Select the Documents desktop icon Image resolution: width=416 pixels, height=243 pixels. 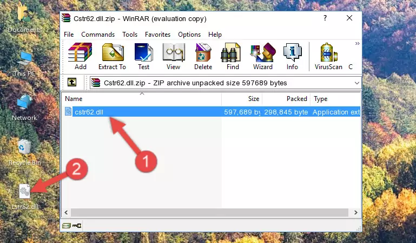coord(24,18)
